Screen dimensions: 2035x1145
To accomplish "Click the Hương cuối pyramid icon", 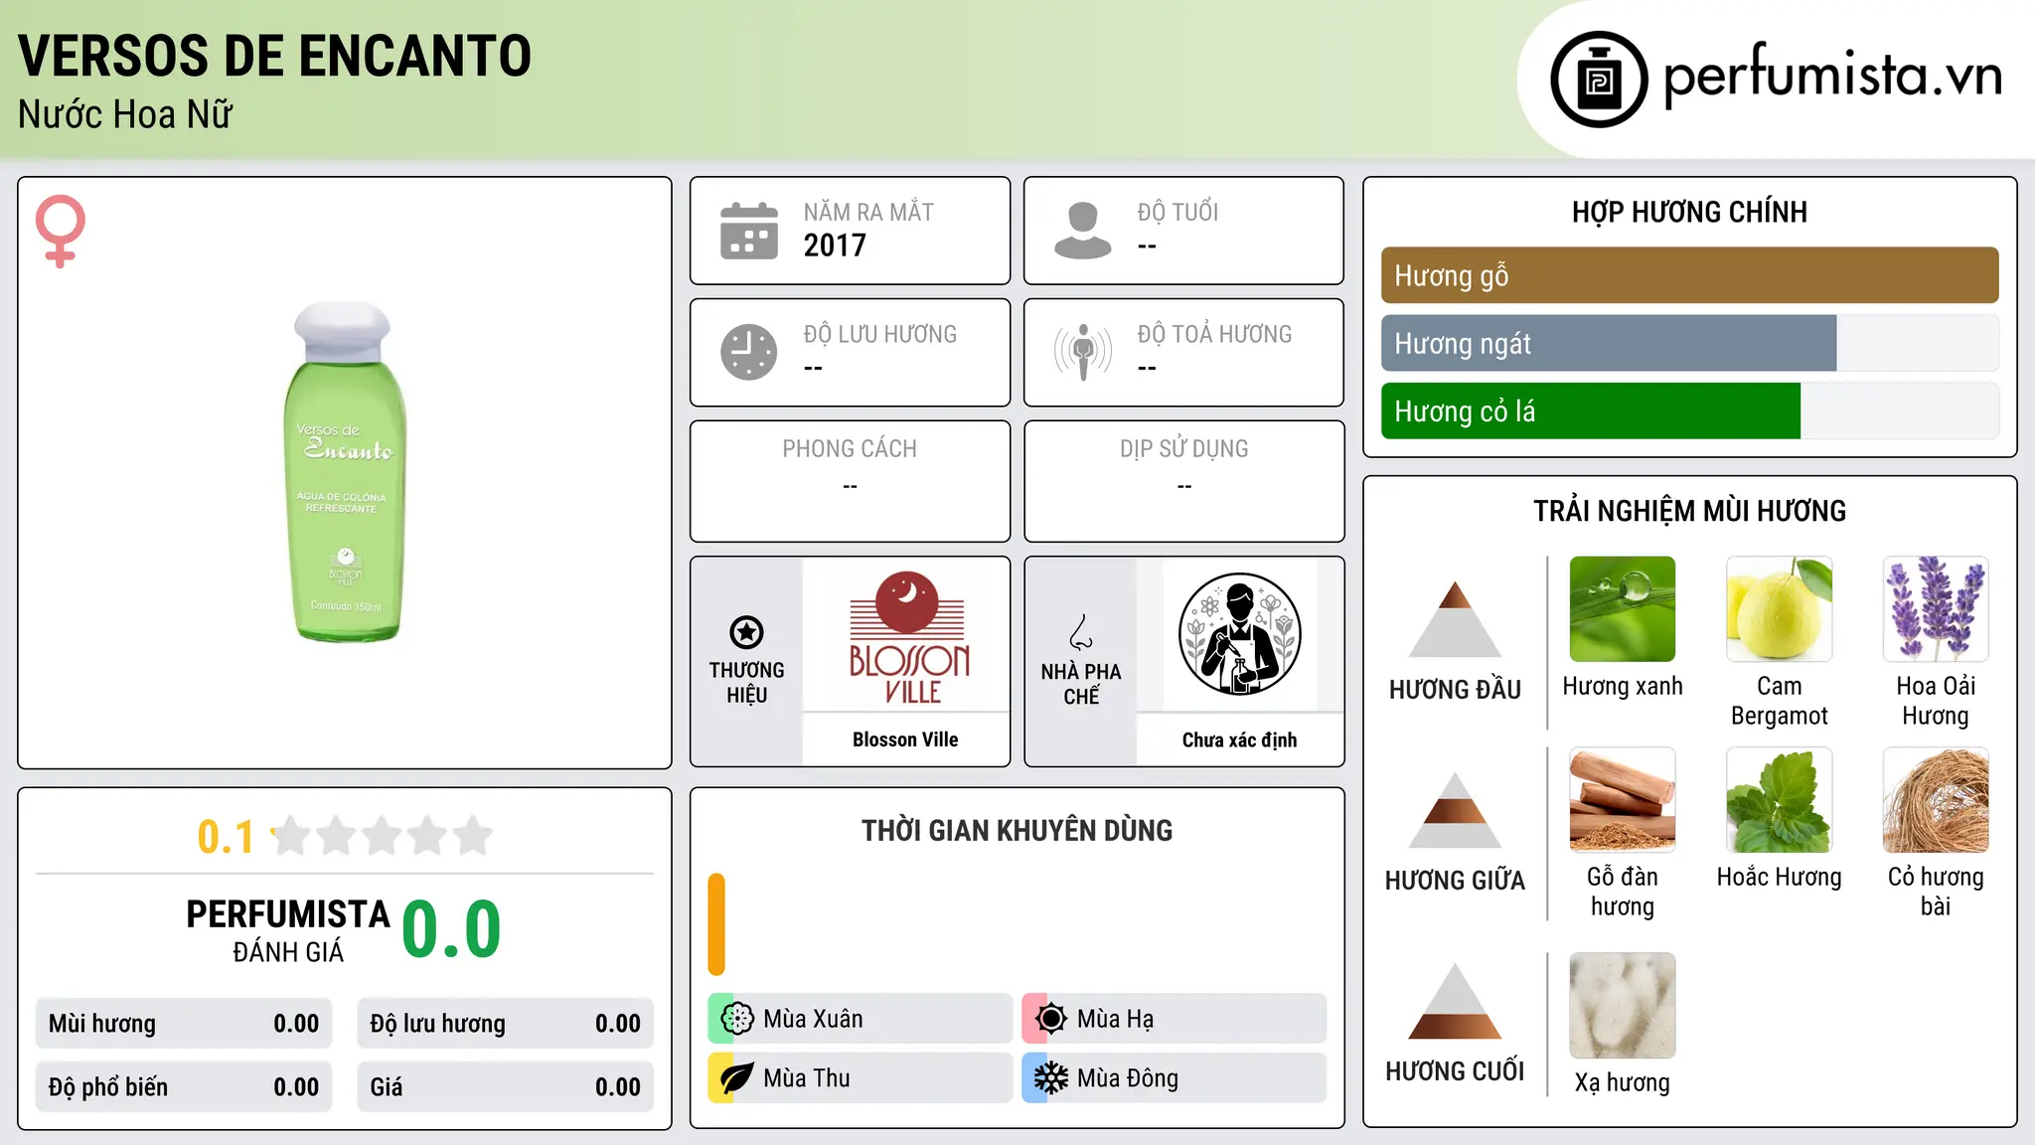I will [x=1456, y=1000].
